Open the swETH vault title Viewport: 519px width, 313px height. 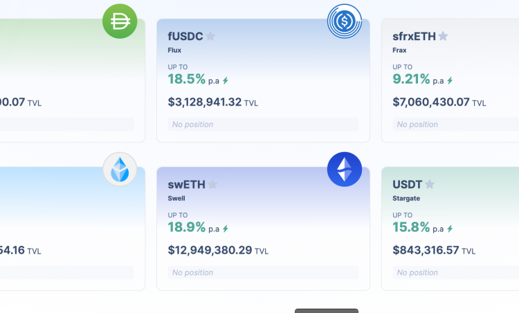point(186,184)
